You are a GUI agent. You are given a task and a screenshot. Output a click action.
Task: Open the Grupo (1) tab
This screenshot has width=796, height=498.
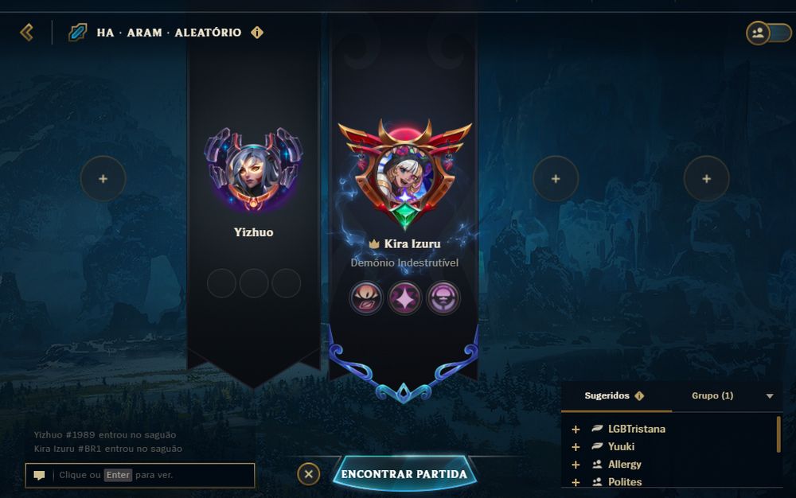[712, 395]
